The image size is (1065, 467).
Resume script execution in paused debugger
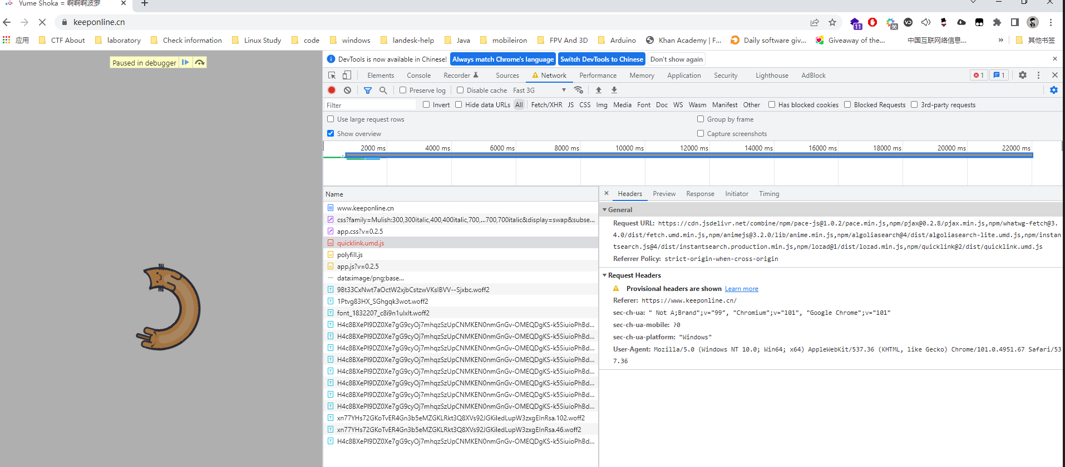(185, 62)
